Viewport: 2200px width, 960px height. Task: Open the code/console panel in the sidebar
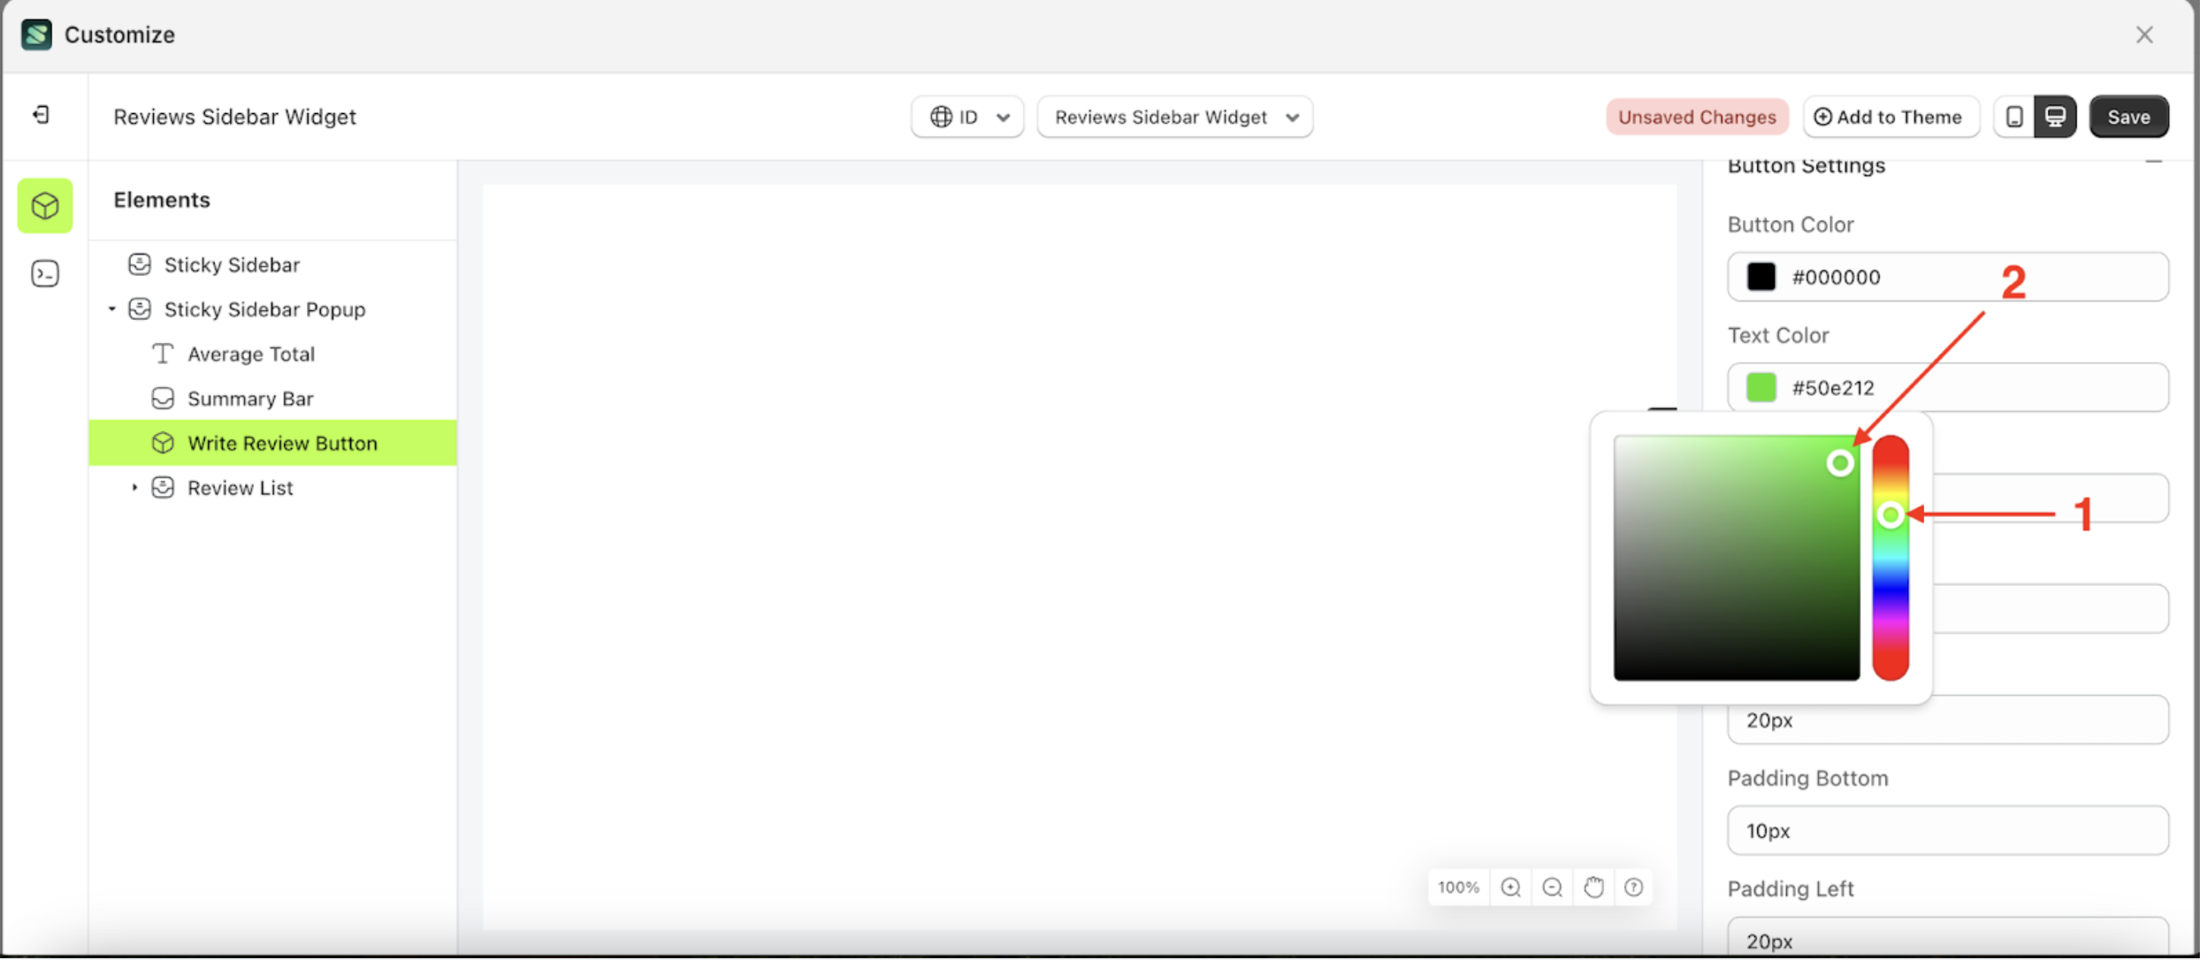coord(44,273)
